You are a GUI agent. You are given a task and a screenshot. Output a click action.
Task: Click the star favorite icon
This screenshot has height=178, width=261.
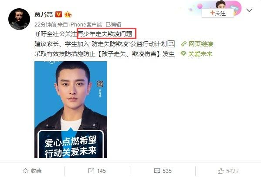click(x=25, y=171)
